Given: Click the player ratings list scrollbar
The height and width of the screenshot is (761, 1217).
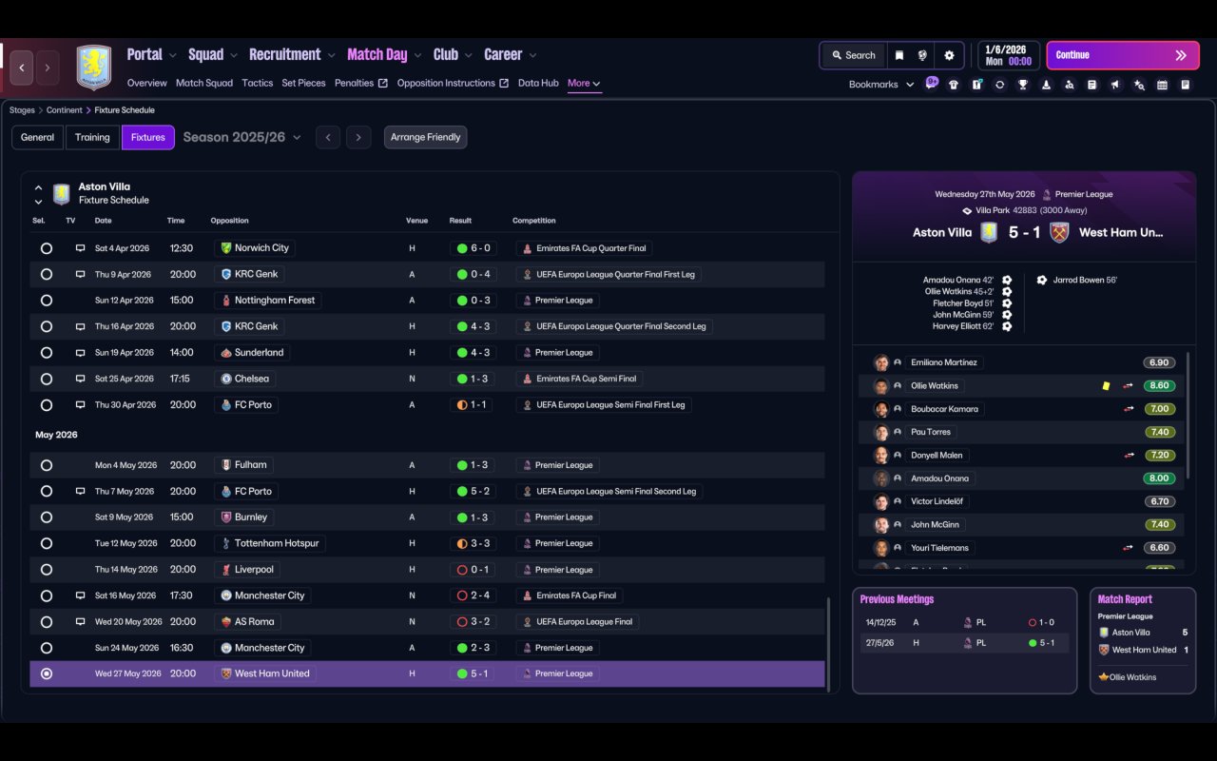Looking at the screenshot, I should (x=1188, y=414).
